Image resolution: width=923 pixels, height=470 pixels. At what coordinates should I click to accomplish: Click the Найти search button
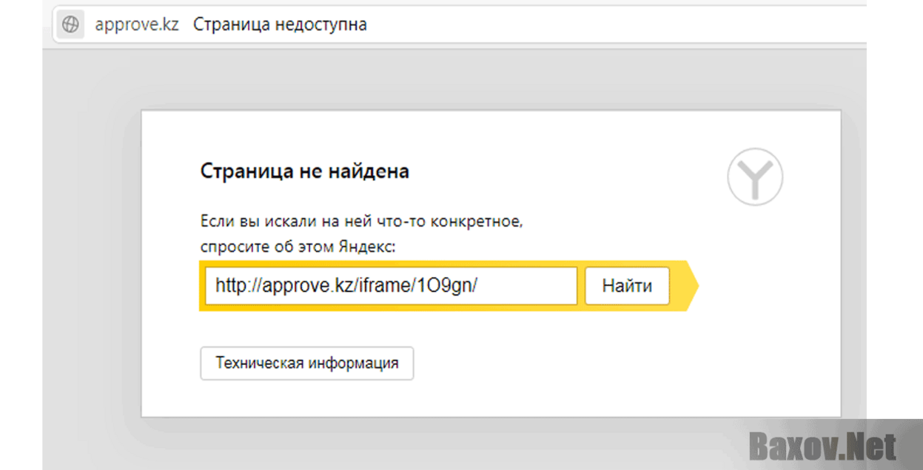pos(627,286)
